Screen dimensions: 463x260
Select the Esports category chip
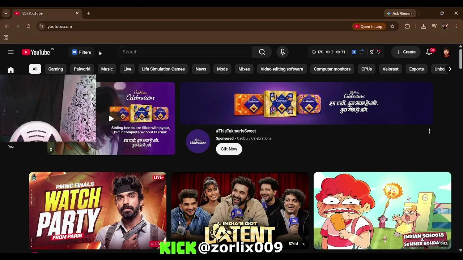tap(416, 69)
